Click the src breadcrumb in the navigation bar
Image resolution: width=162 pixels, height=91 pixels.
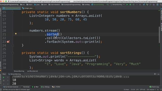23,5
